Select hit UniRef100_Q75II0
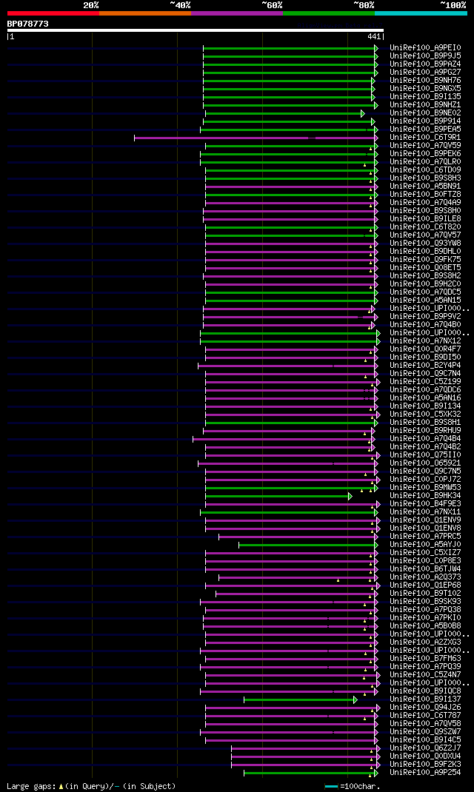474x792 pixels. click(425, 455)
